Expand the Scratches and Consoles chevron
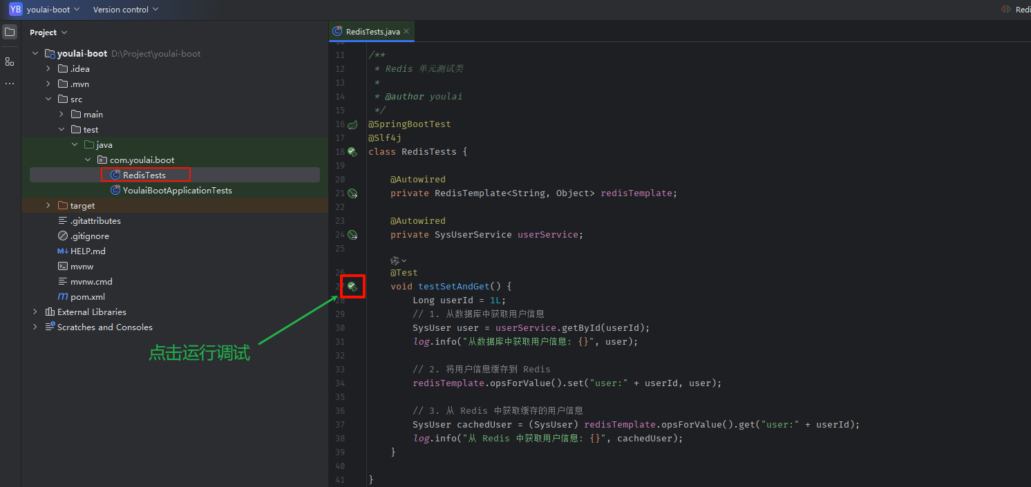Viewport: 1031px width, 487px height. click(x=35, y=327)
